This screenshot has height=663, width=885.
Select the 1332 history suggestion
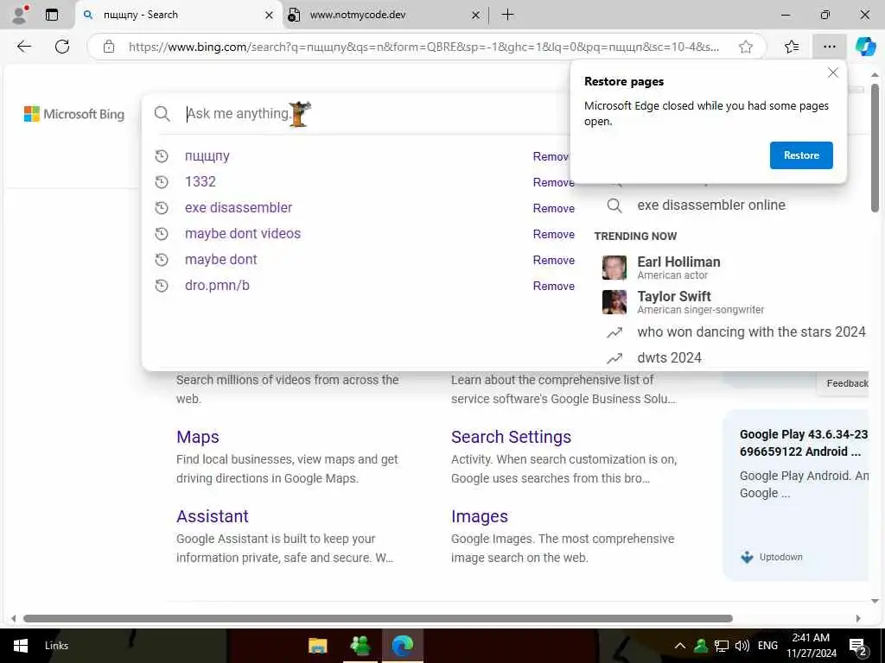click(201, 182)
